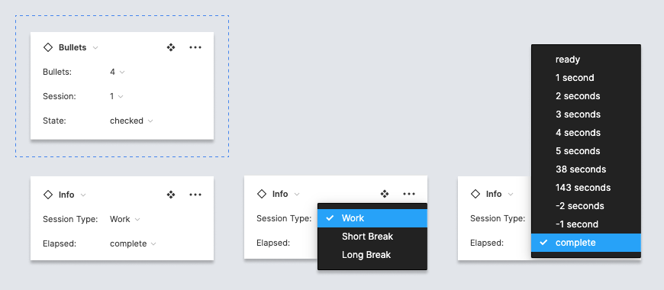Open three-dot menu in left Info panel

click(x=195, y=195)
